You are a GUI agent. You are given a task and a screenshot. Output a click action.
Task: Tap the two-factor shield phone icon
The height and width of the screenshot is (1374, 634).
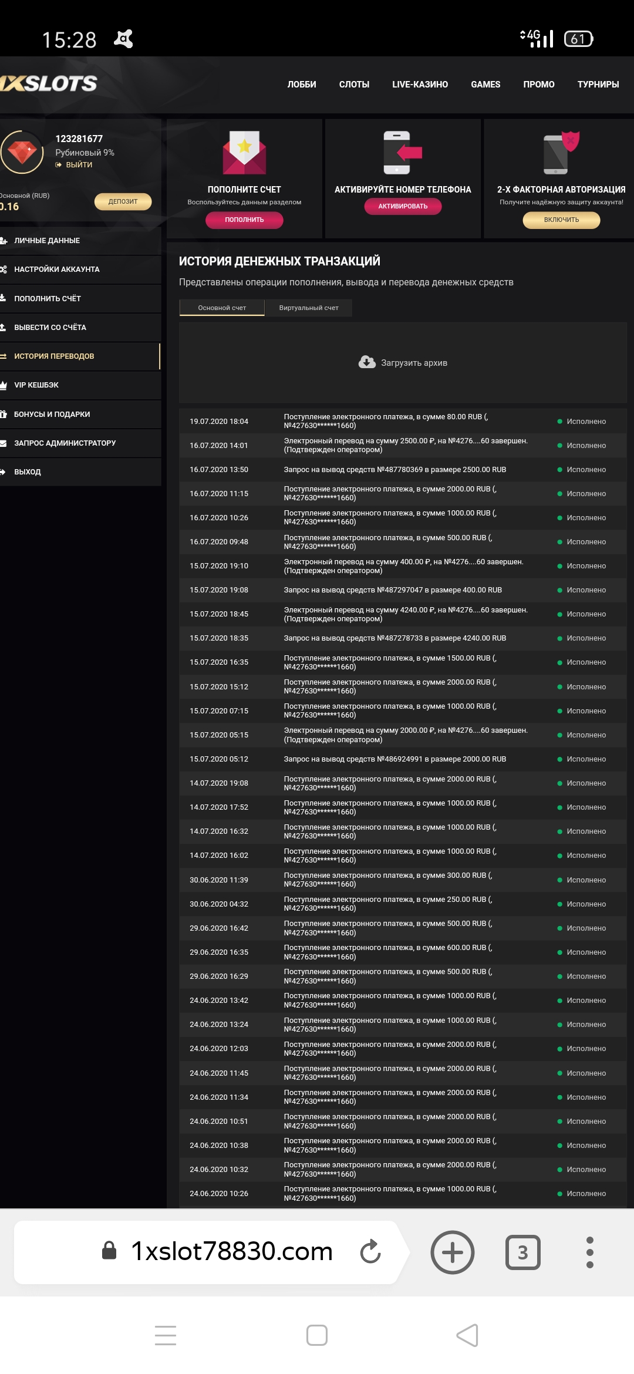[x=561, y=153]
